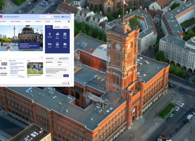Open the third news headline about Polizei

(17, 72)
